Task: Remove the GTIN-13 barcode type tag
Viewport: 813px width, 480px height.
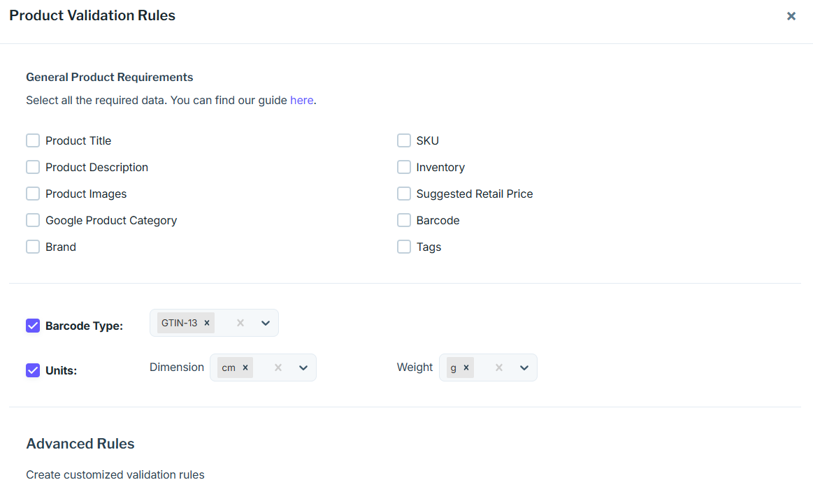Action: tap(207, 323)
